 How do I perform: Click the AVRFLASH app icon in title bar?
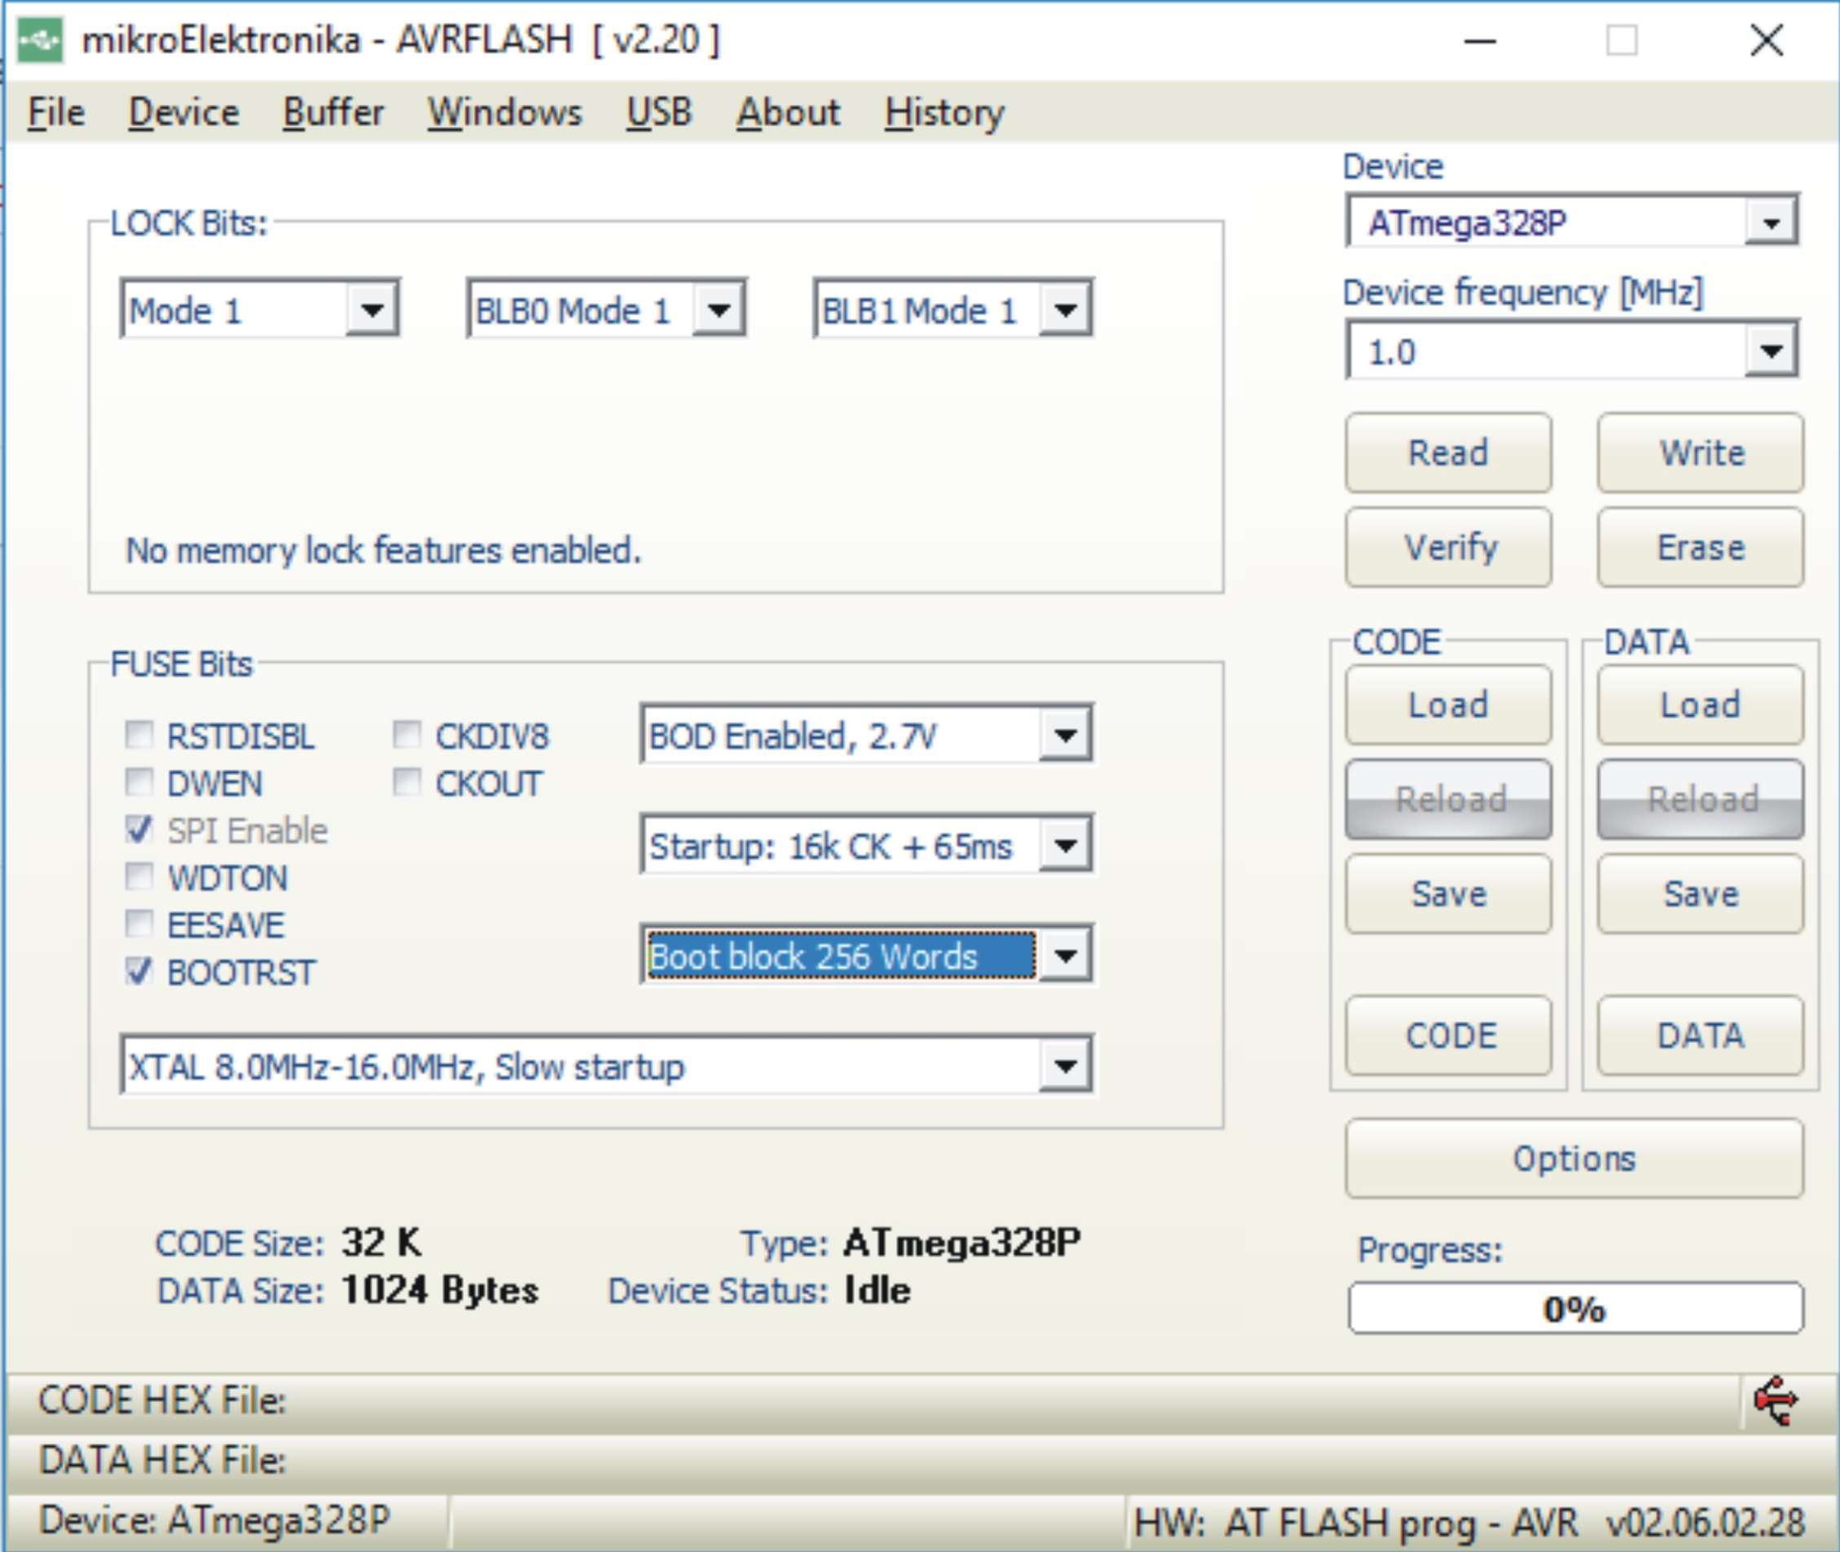click(40, 41)
